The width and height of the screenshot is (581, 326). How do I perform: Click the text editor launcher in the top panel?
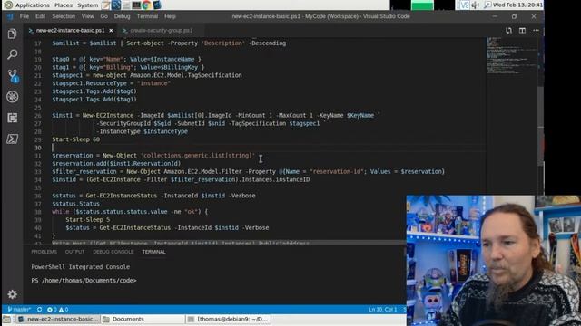(106, 5)
